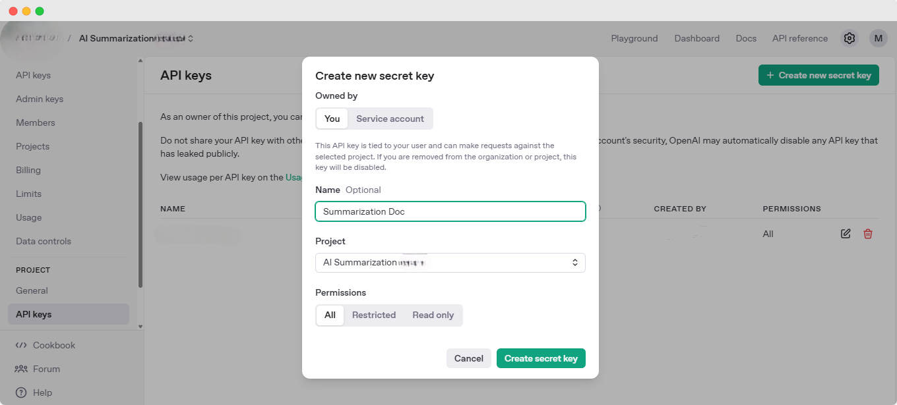This screenshot has height=405, width=897.
Task: Click the profile avatar M
Action: (x=878, y=38)
